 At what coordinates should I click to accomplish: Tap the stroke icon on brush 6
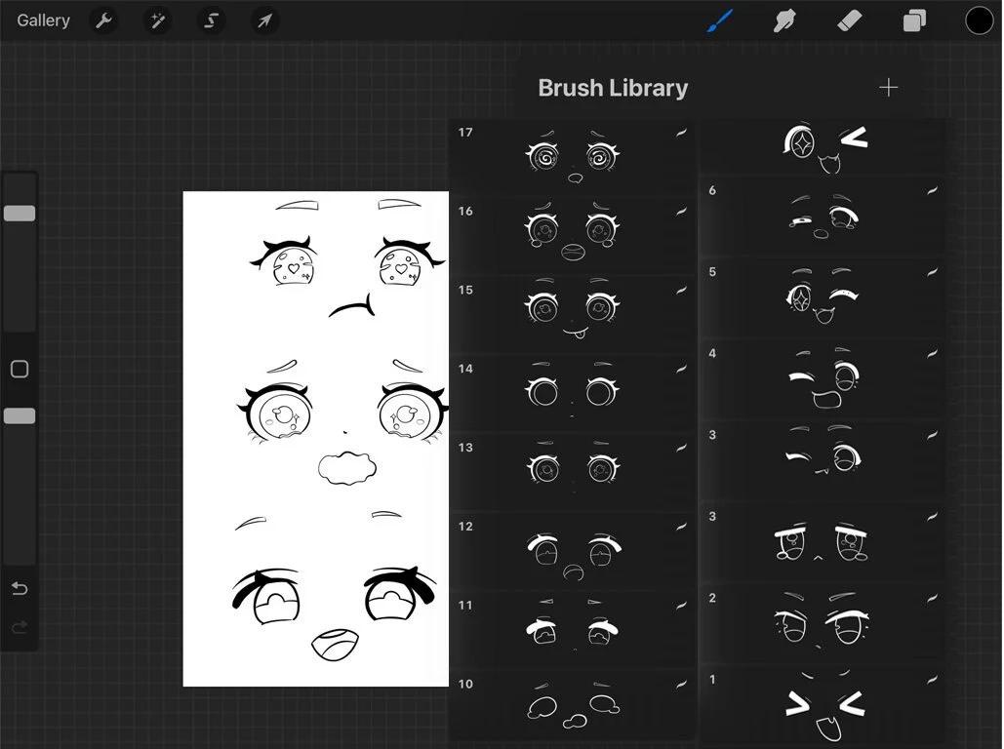pos(933,190)
